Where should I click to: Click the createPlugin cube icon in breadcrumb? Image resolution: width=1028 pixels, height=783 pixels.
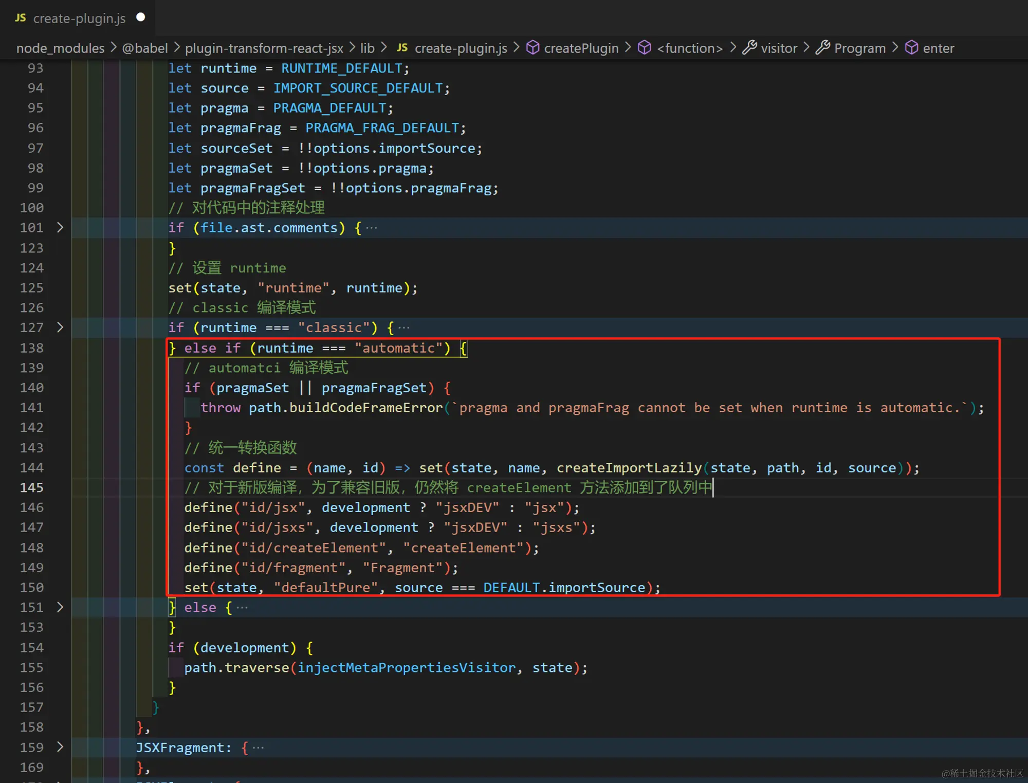[x=533, y=48]
